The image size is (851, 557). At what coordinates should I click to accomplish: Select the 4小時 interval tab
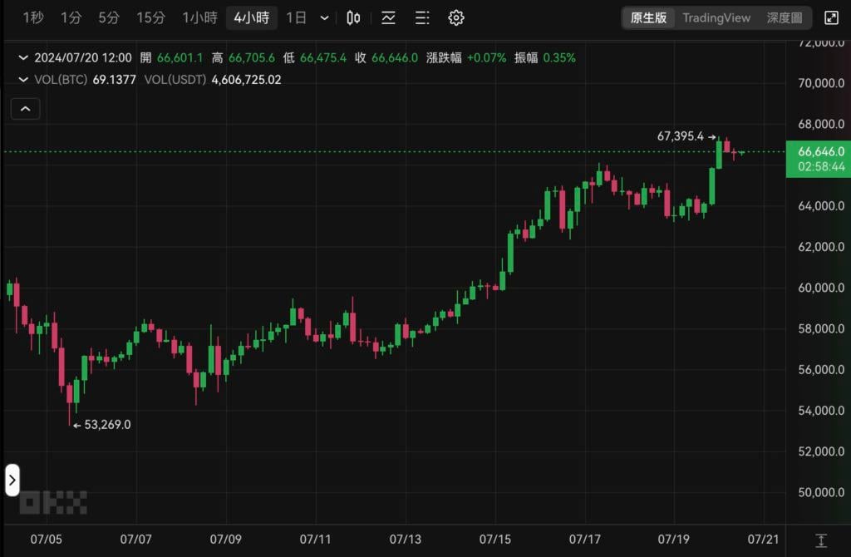click(251, 17)
